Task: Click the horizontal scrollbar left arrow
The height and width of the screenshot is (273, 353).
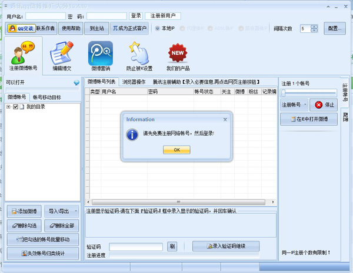Action: 88,202
